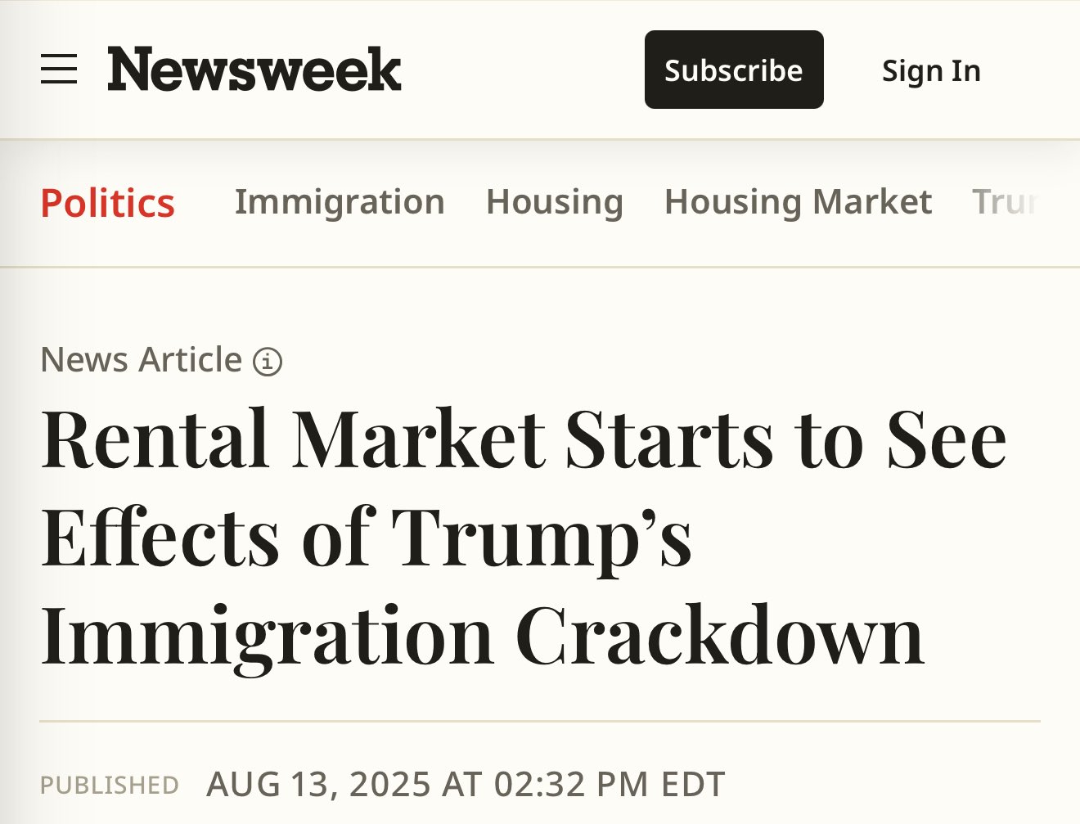Open the standalone Housing topic tab
Screen dimensions: 1080x824
click(x=555, y=202)
